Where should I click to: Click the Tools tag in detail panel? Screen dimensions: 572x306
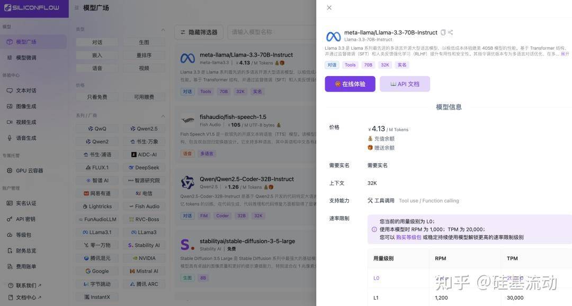click(x=350, y=65)
